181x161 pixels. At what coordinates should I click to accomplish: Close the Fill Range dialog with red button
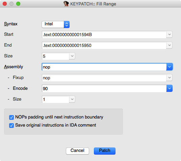pyautogui.click(x=5, y=4)
